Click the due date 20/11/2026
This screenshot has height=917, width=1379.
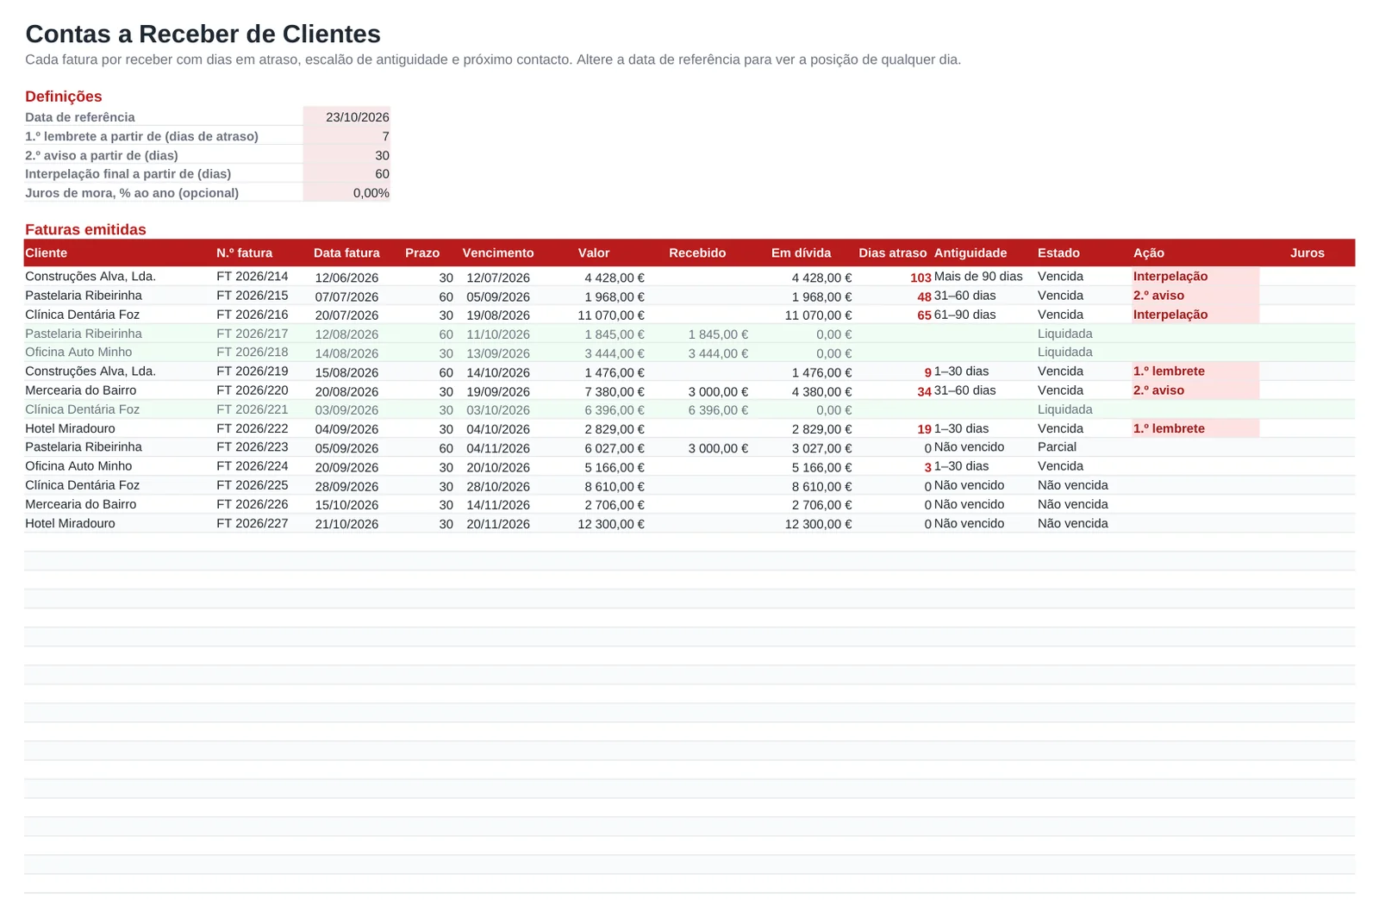498,524
